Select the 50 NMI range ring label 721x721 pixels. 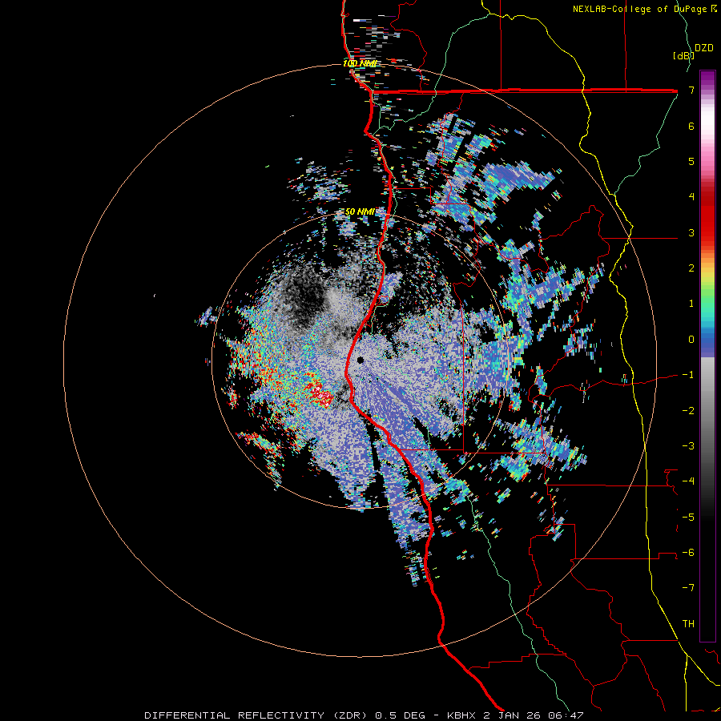[360, 212]
